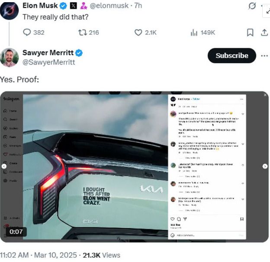Image resolution: width=270 pixels, height=262 pixels.
Task: Bookmark Elon Musk's post
Action: pos(250,32)
